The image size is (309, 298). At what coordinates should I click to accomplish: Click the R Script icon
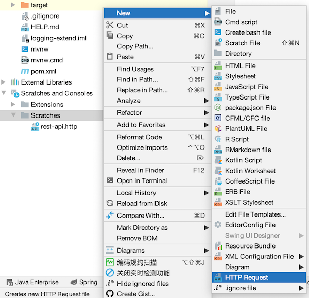[x=218, y=139]
